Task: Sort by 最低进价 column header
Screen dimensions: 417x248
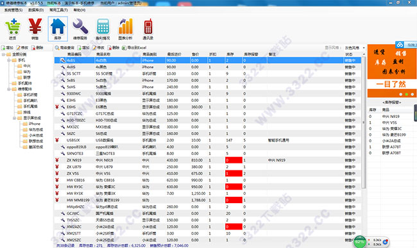Action: coord(174,54)
